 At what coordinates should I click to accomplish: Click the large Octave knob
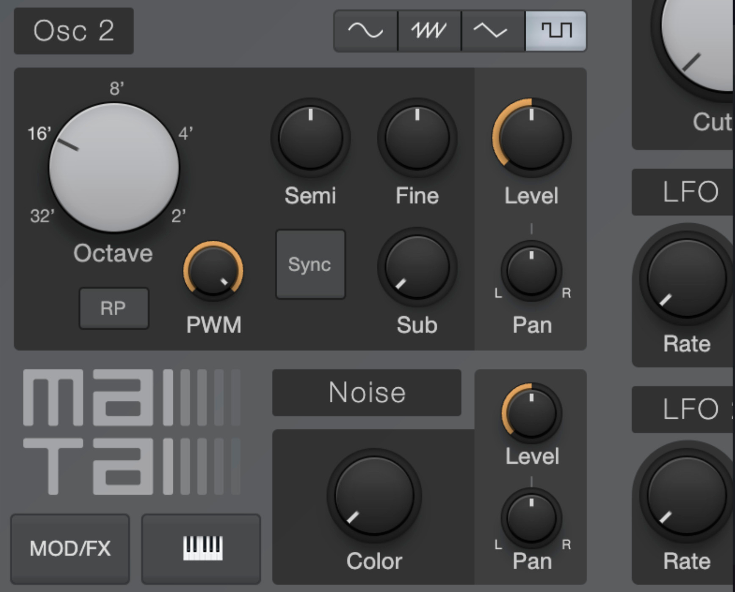pos(114,167)
